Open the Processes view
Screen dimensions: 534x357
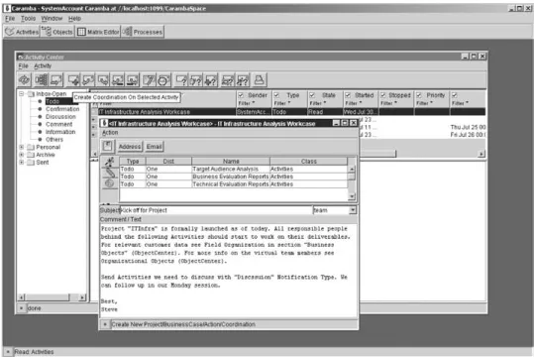coord(143,32)
